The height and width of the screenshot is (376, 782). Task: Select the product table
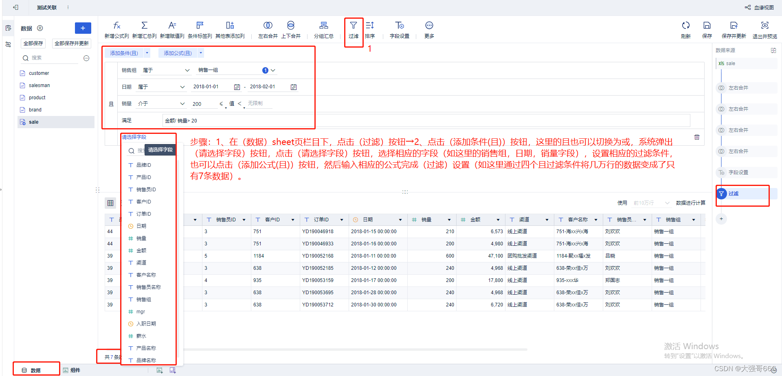(56, 98)
